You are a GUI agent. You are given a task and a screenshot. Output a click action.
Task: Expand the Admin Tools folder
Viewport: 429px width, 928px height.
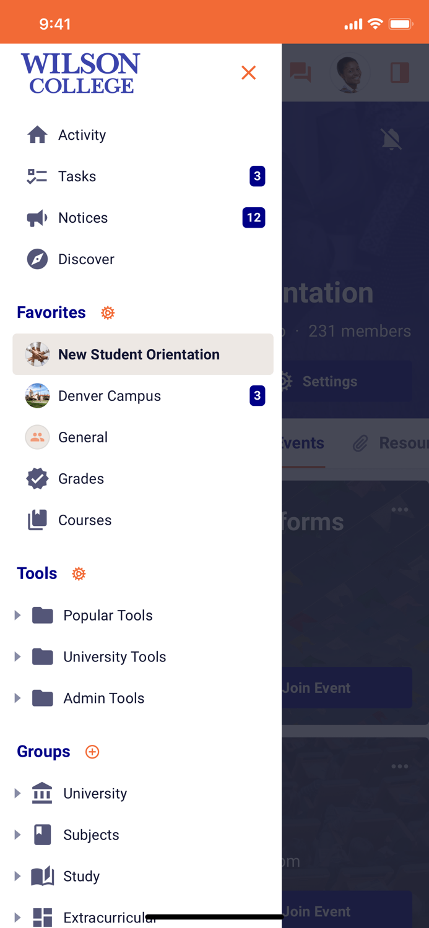click(17, 698)
